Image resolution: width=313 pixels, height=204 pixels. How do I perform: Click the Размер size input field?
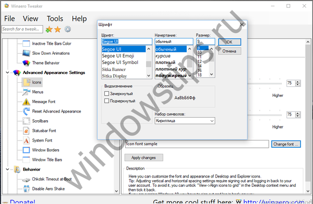pos(206,42)
